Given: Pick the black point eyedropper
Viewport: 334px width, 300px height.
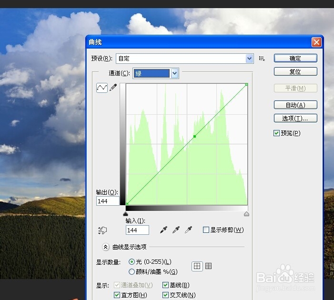Looking at the screenshot, I should point(163,230).
